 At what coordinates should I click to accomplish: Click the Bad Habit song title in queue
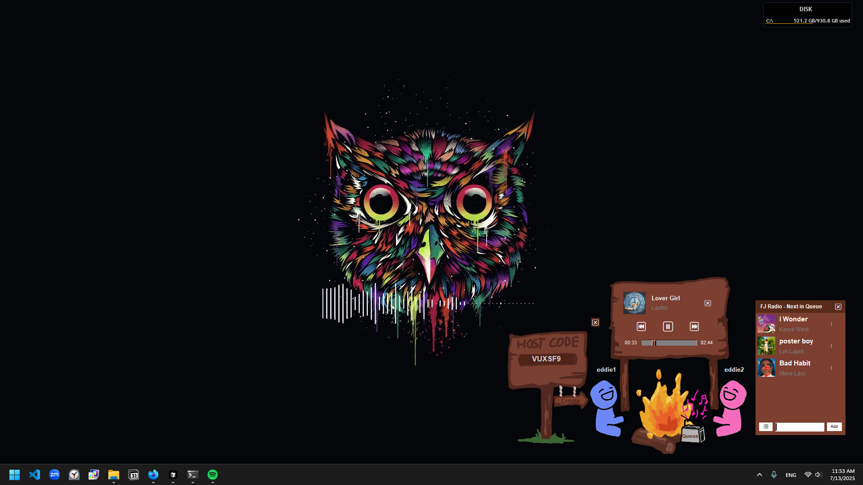click(x=795, y=363)
